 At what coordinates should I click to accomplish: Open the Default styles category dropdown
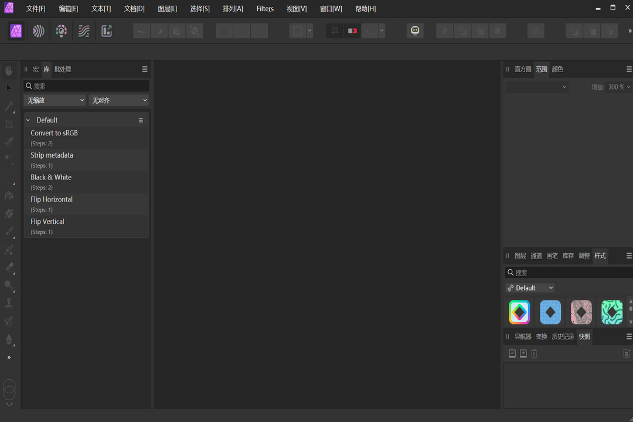tap(530, 287)
